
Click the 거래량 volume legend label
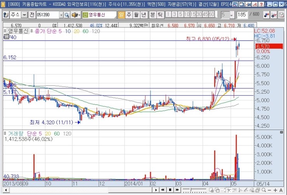[16, 133]
